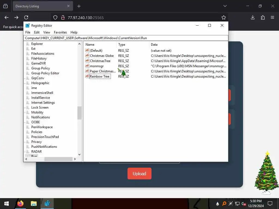Select the Privacy key
279x209 pixels.
(x=37, y=142)
